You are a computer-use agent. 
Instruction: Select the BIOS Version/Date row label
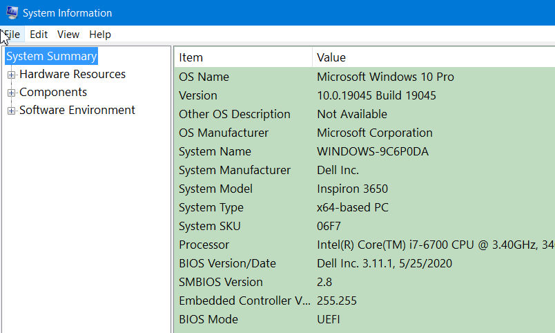[x=227, y=263]
